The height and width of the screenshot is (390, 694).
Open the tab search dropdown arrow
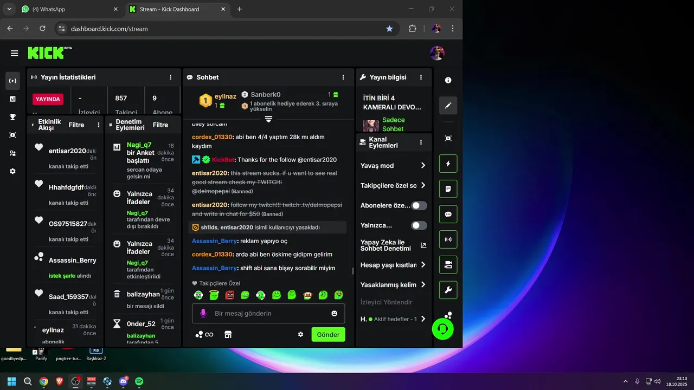point(9,9)
